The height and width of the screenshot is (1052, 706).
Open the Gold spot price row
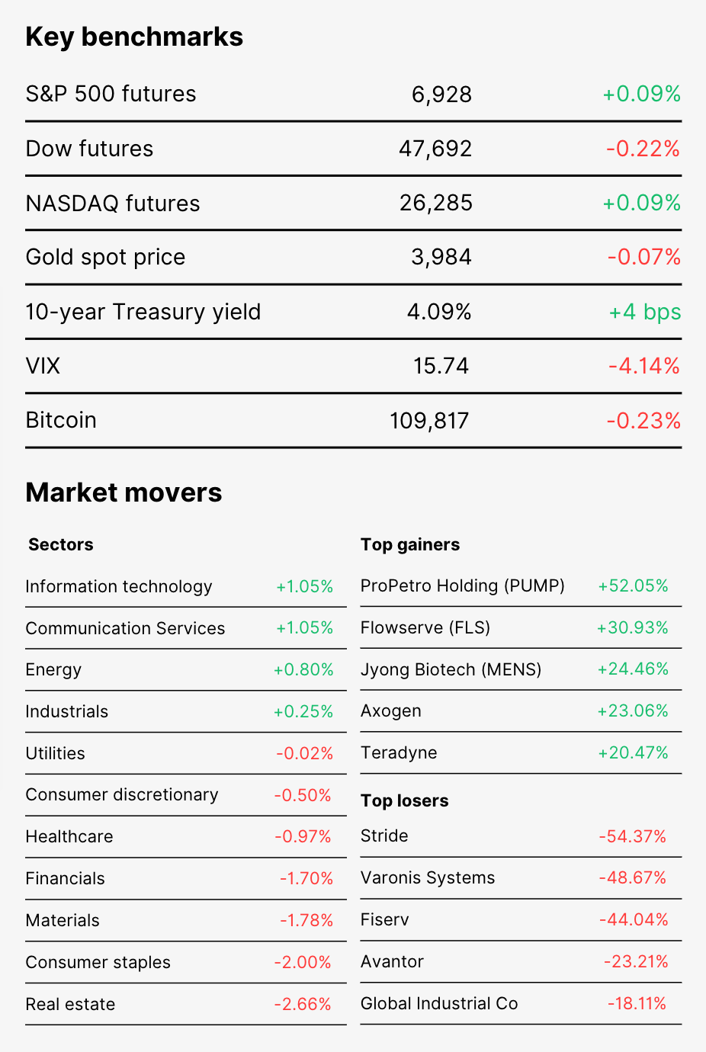pos(353,258)
